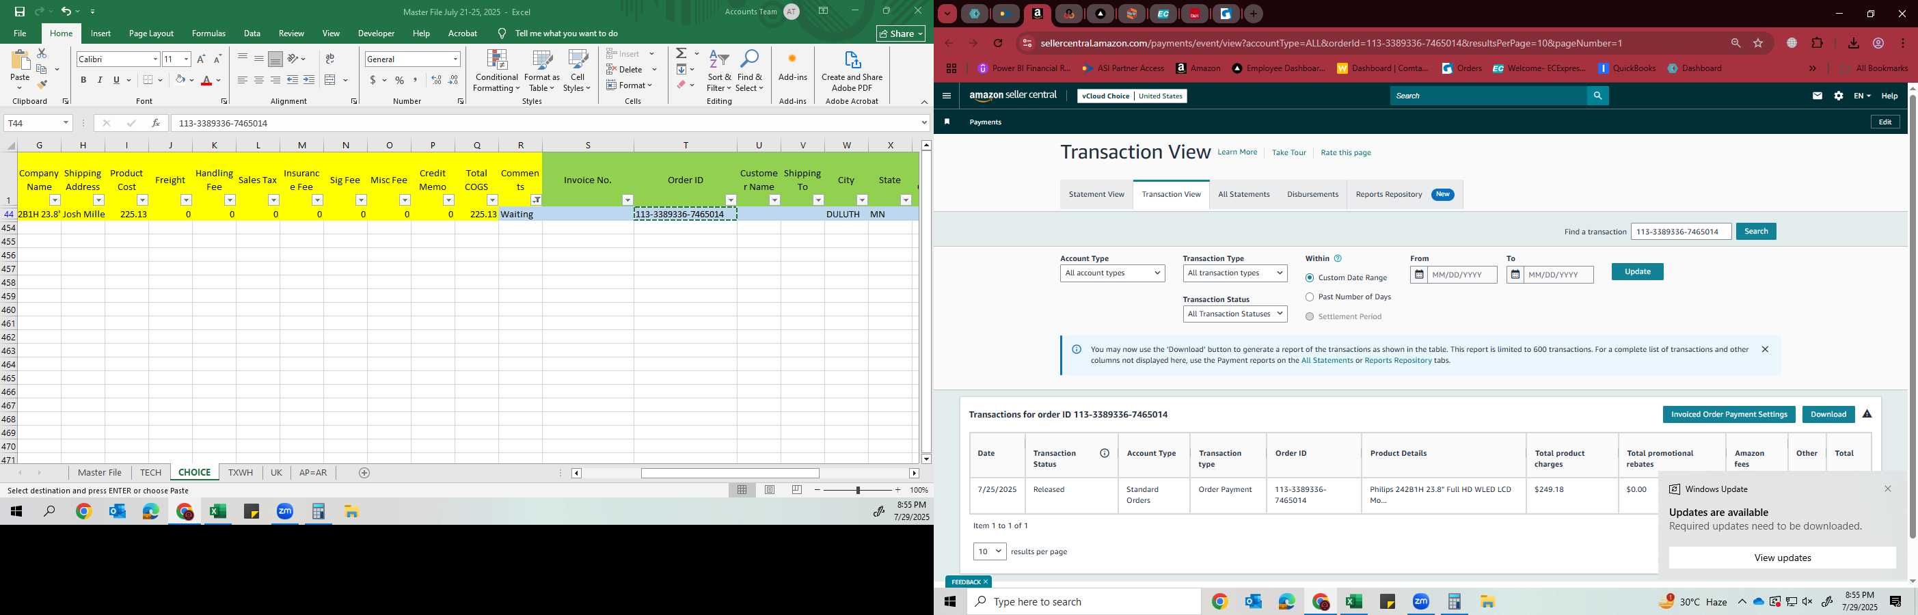Image resolution: width=1918 pixels, height=615 pixels.
Task: Open the Excel Name Box dropdown
Action: [x=66, y=123]
